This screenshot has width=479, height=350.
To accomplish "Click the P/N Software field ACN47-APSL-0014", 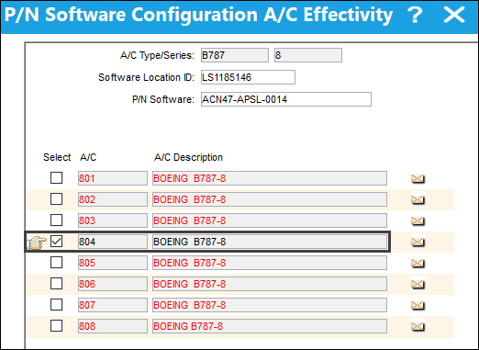I will pyautogui.click(x=286, y=99).
